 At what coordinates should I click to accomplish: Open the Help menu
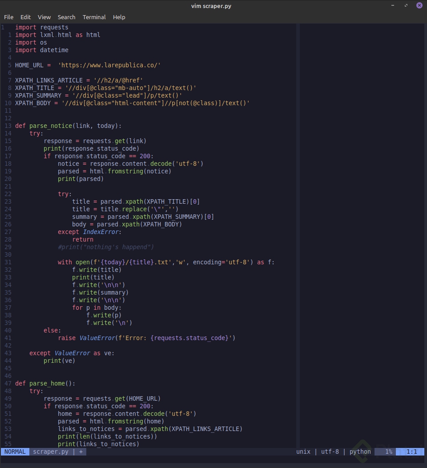tap(119, 17)
